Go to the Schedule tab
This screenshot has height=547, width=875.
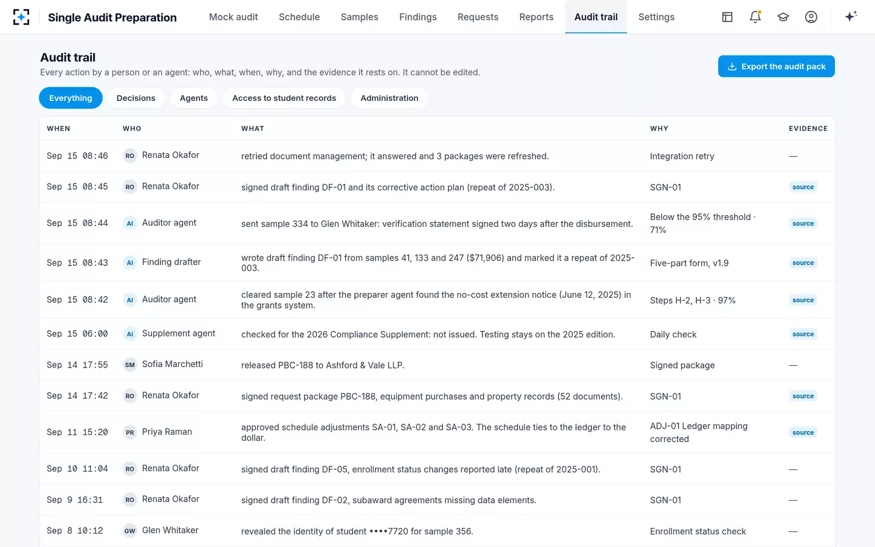pos(299,17)
